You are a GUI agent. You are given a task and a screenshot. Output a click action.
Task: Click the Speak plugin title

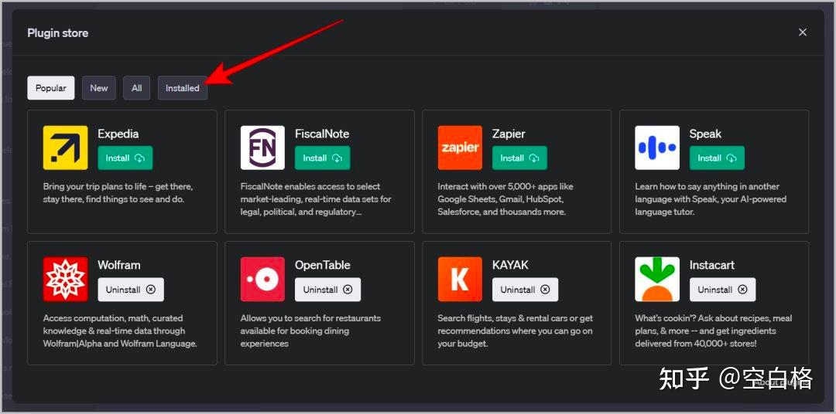click(705, 134)
